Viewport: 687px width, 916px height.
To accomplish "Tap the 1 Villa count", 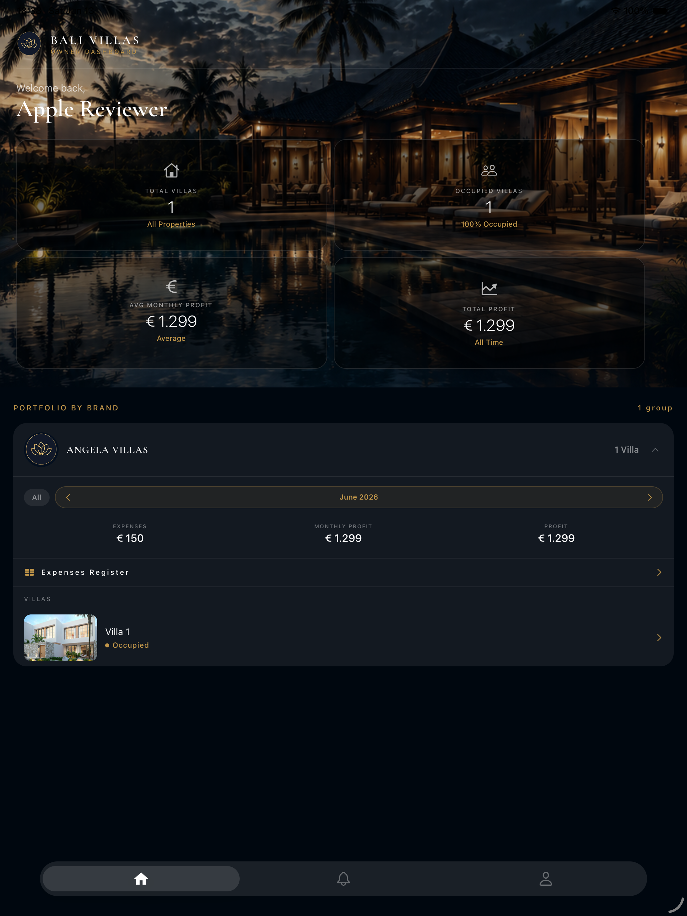I will 626,450.
